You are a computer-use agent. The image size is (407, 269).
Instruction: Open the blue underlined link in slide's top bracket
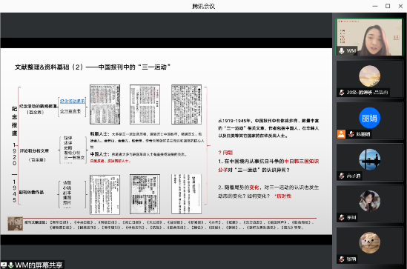[72, 102]
